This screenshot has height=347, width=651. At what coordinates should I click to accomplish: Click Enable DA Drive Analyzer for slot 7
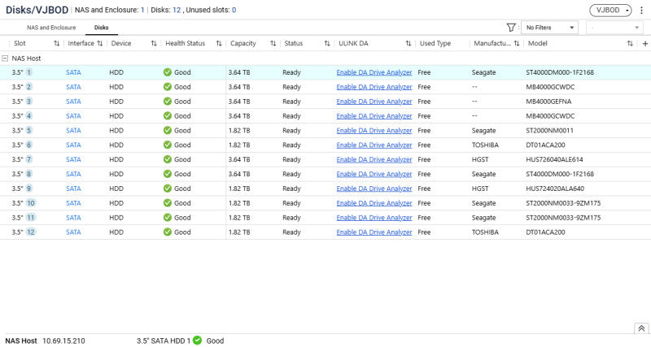[x=374, y=159]
